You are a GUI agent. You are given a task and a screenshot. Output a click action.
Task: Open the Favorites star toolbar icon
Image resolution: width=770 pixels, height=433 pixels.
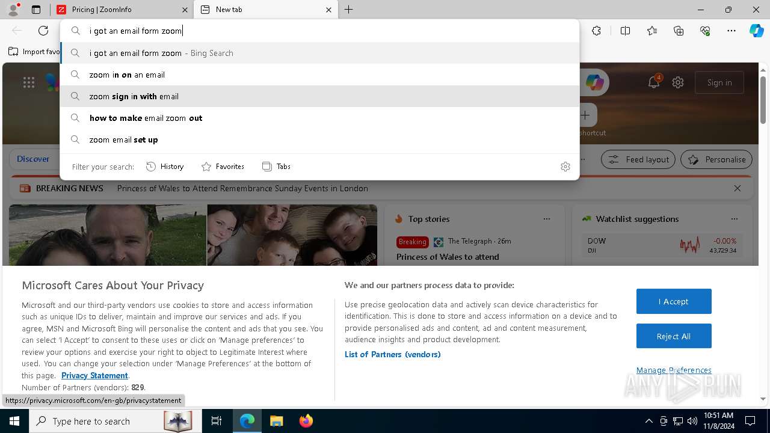[652, 31]
